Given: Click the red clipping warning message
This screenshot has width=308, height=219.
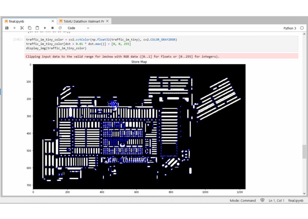Looking at the screenshot, I should pyautogui.click(x=161, y=56).
